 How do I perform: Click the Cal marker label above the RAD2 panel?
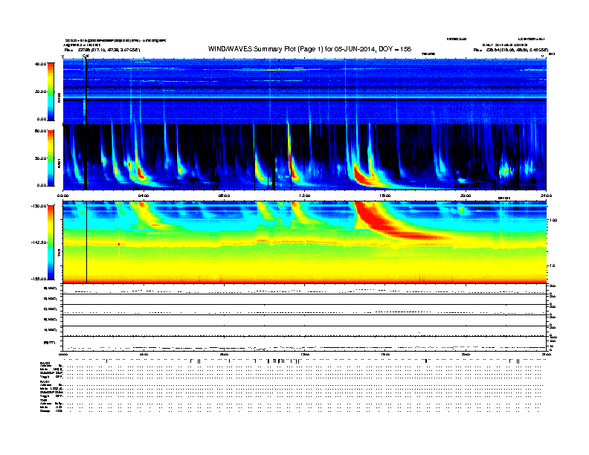[86, 56]
